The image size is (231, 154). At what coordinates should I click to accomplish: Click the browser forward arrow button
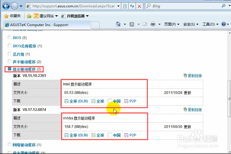pos(14,6)
